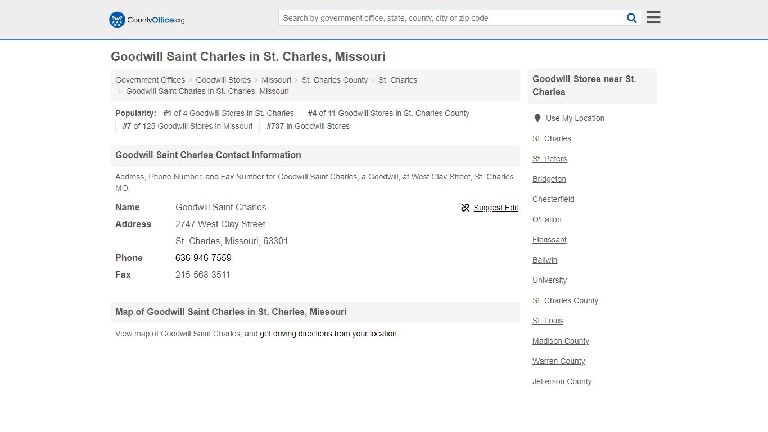Open St. Charles breadcrumb link
Viewport: 768px width, 432px height.
point(398,80)
